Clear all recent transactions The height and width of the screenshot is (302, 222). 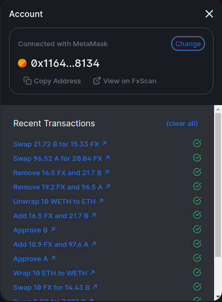tap(182, 124)
